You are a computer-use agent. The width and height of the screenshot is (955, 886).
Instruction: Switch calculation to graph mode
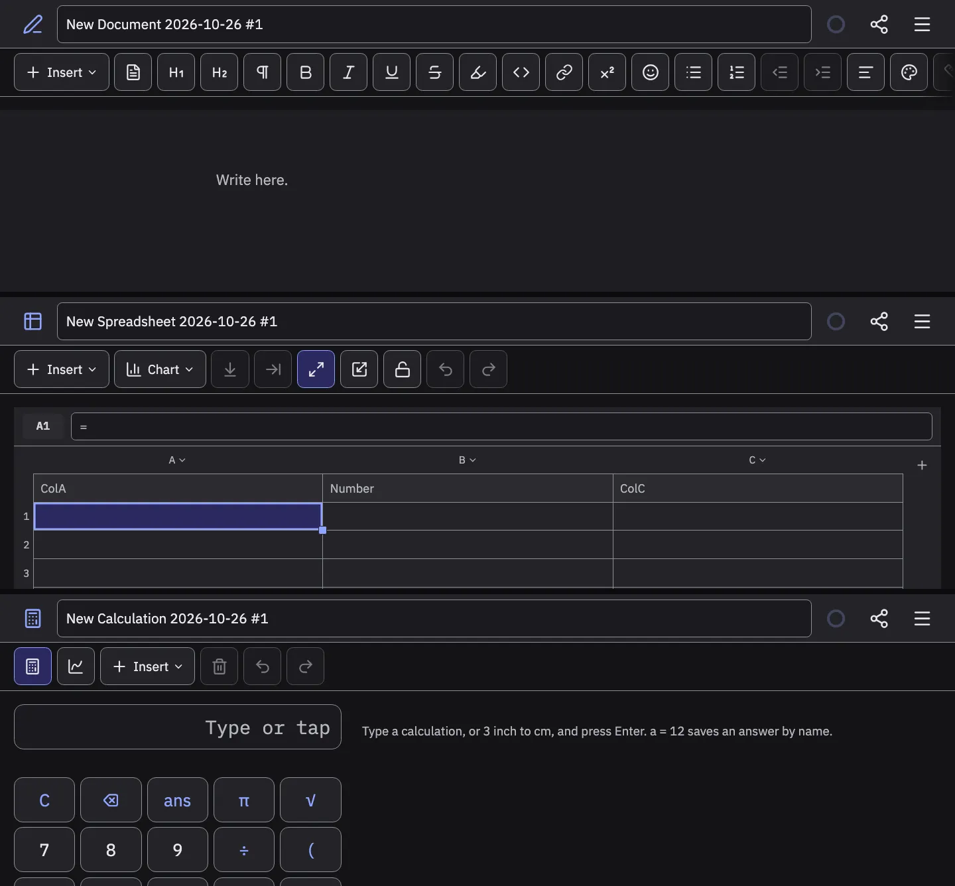[x=76, y=666]
